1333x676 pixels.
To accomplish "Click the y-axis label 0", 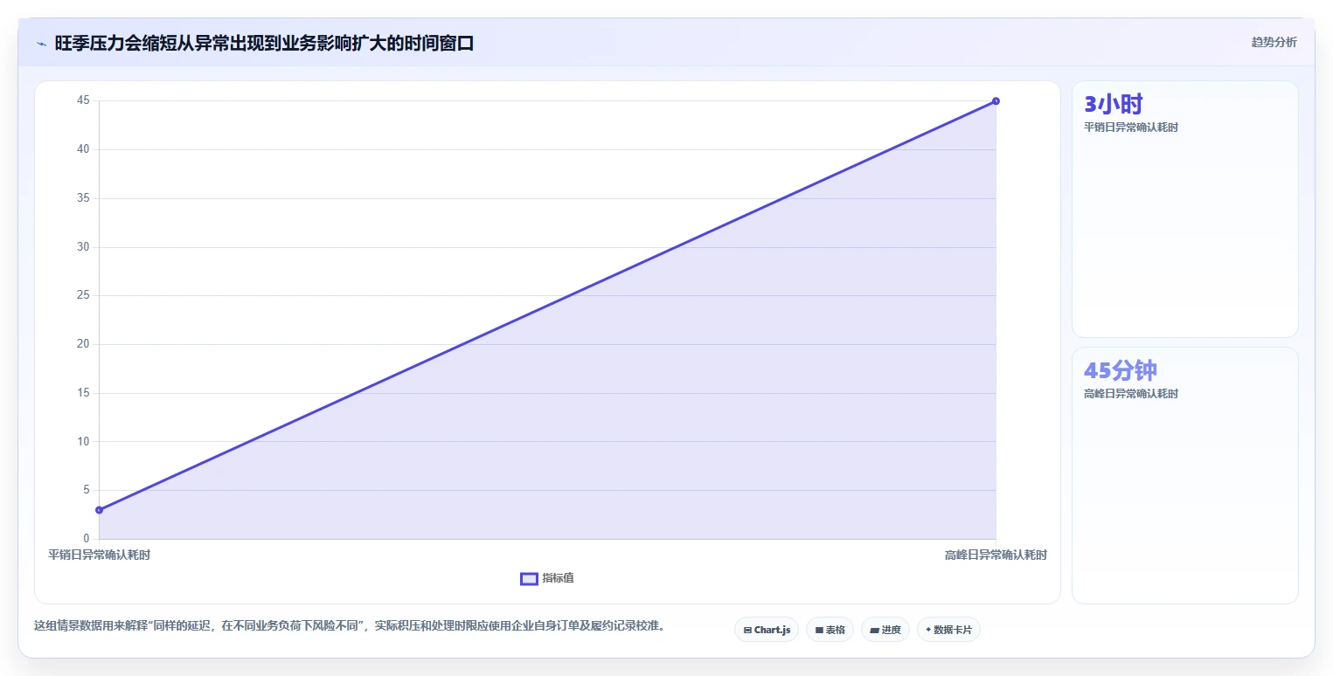I will pos(87,539).
